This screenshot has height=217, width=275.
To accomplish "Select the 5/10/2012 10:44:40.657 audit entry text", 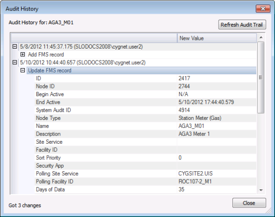I will (82, 63).
